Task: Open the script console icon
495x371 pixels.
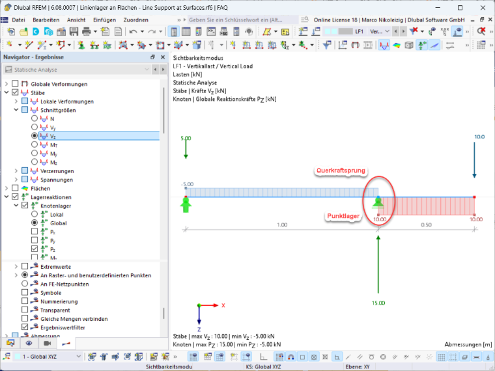Action: [211, 31]
